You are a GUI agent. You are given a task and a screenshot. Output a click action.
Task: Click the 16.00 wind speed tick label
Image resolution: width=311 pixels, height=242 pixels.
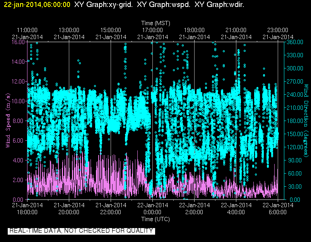coord(18,42)
